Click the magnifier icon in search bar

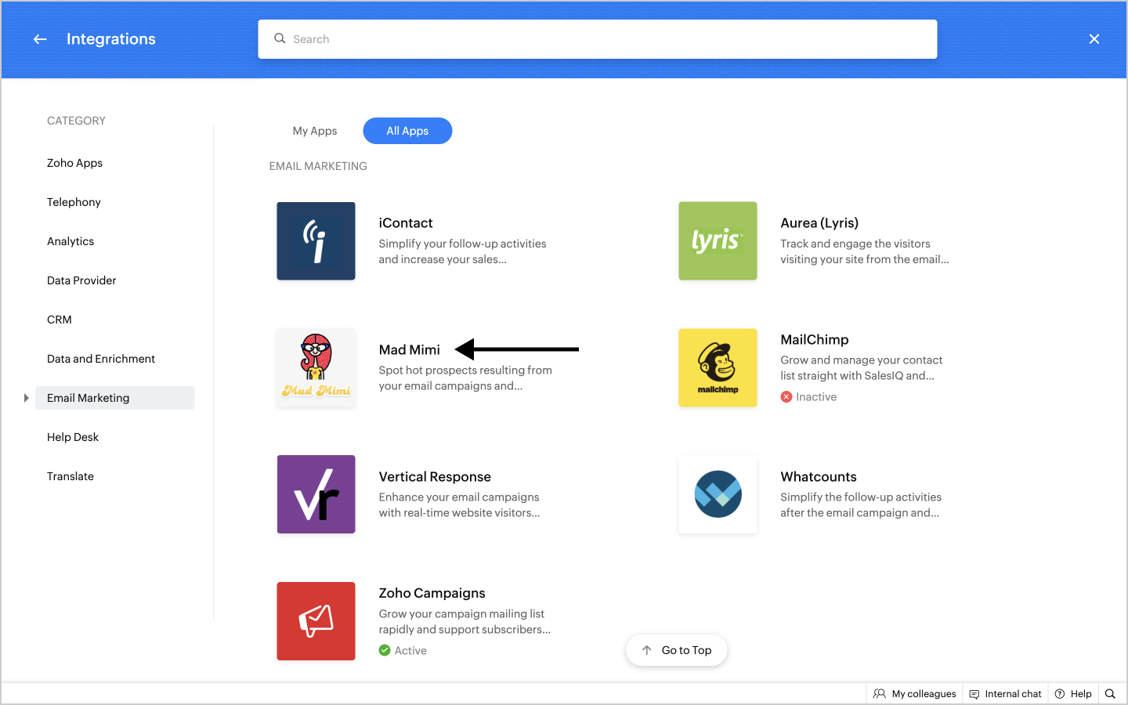coord(280,38)
